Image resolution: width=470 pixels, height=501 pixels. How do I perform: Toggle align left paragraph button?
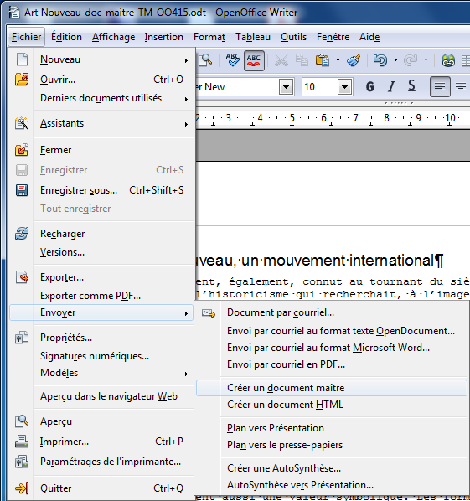click(440, 86)
